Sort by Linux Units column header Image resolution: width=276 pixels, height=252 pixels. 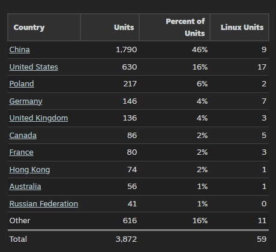242,28
